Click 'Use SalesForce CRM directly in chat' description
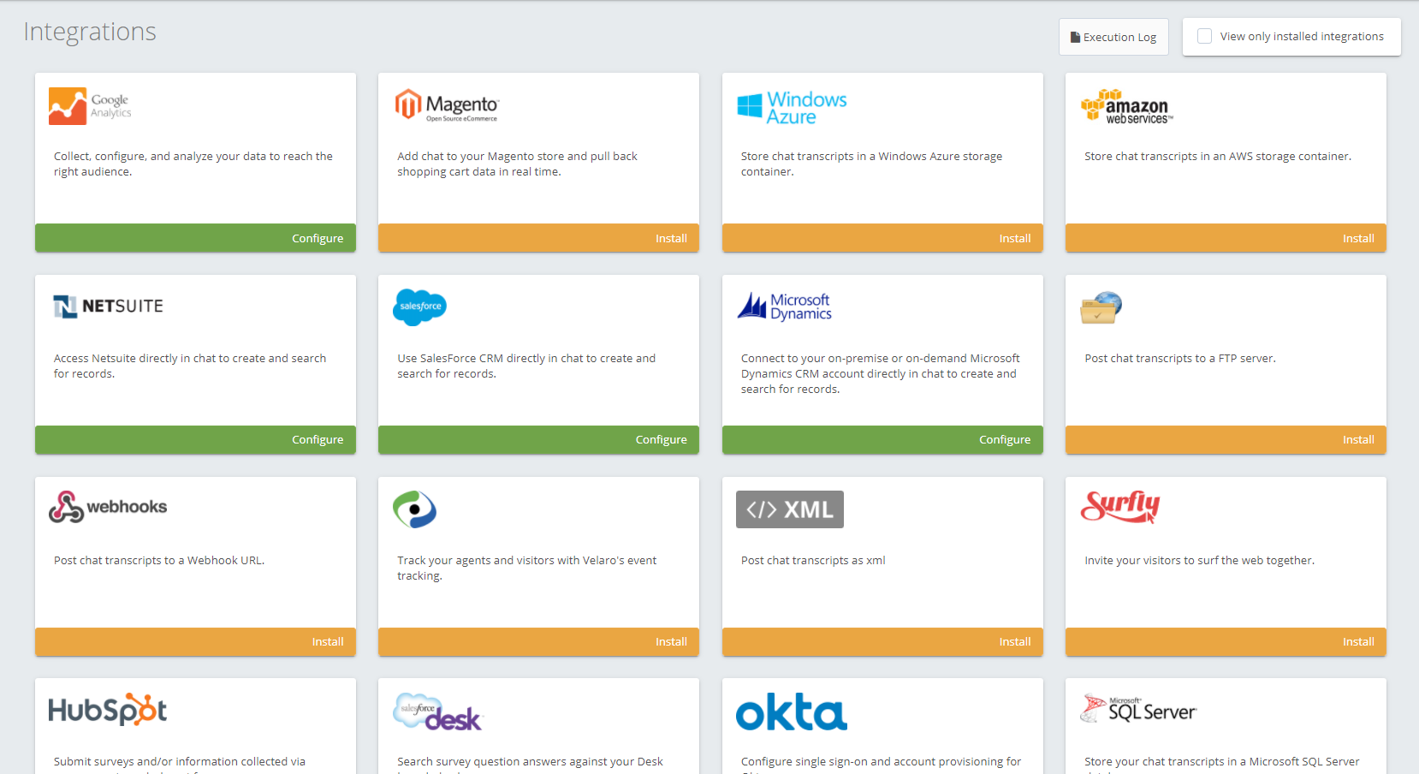 (x=526, y=366)
